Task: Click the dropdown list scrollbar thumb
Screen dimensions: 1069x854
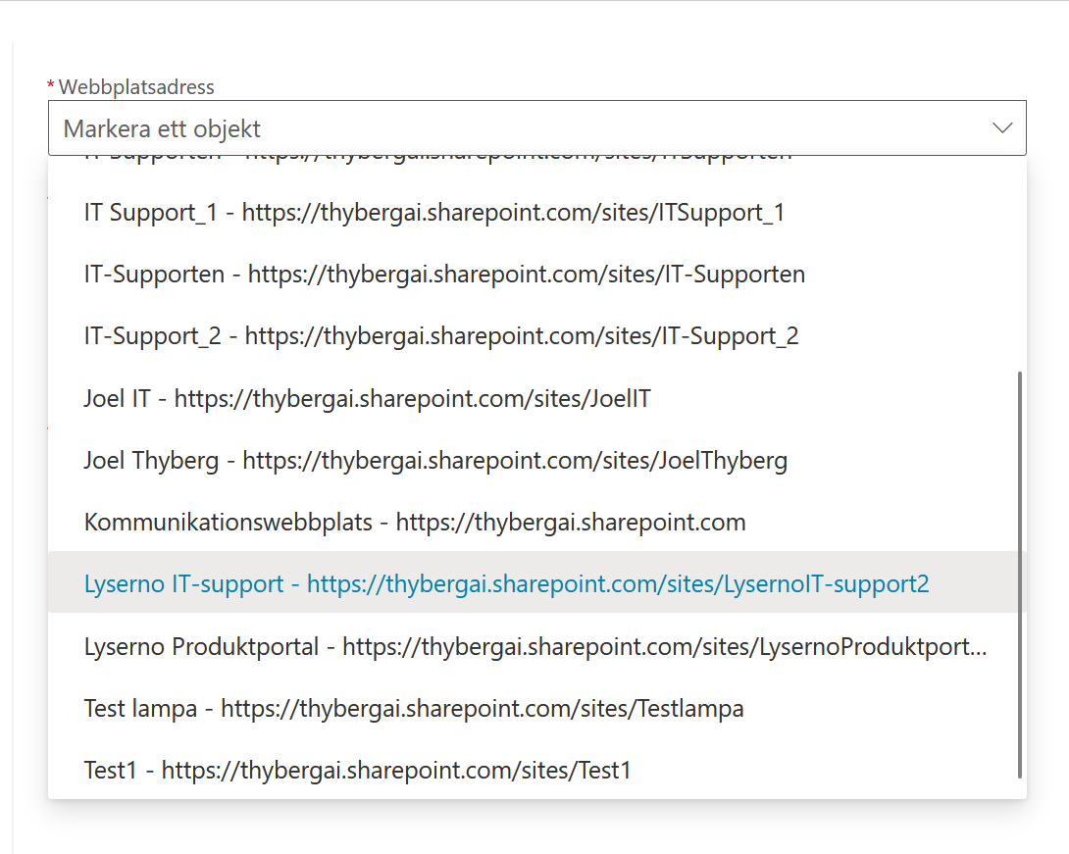Action: click(x=1019, y=575)
